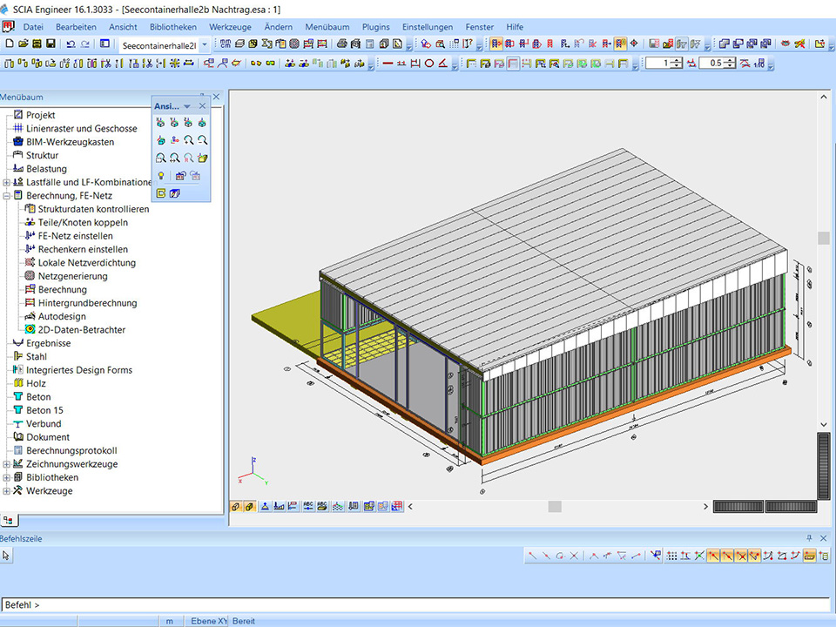The width and height of the screenshot is (836, 627).
Task: Click into the Befehl command input field
Action: [x=418, y=604]
